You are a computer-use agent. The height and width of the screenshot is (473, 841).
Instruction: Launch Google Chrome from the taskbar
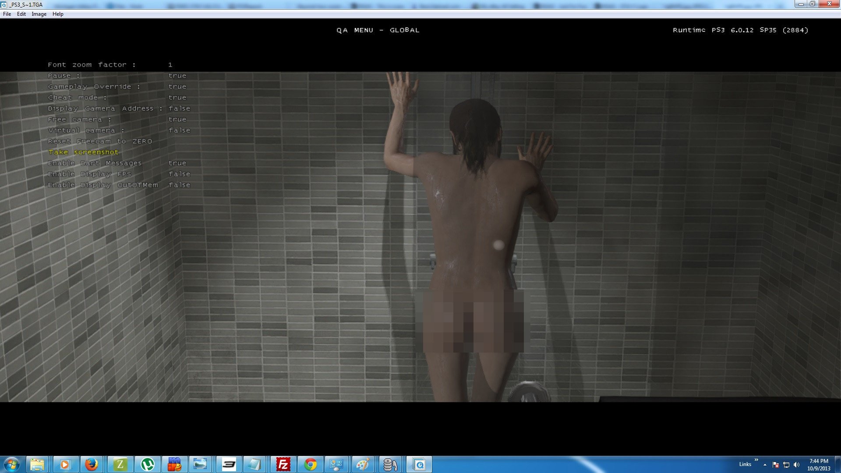click(x=311, y=464)
